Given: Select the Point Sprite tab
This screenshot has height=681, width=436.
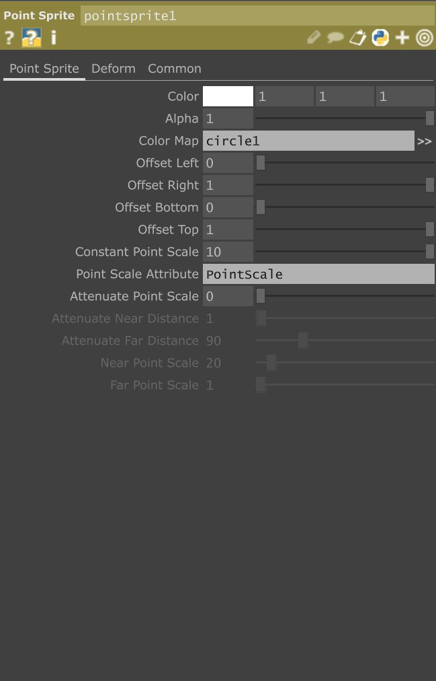Looking at the screenshot, I should coord(44,69).
